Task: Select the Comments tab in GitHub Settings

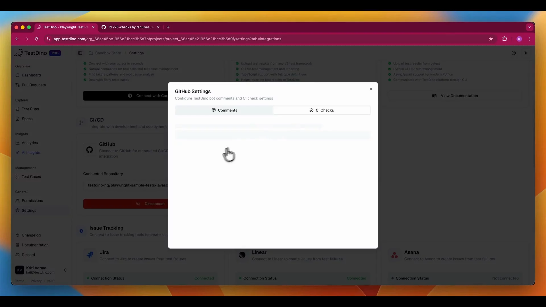Action: [224, 110]
